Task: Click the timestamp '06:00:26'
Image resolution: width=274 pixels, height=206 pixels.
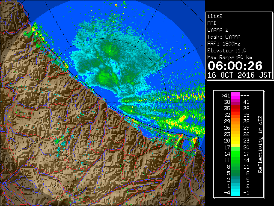Action: (235, 66)
